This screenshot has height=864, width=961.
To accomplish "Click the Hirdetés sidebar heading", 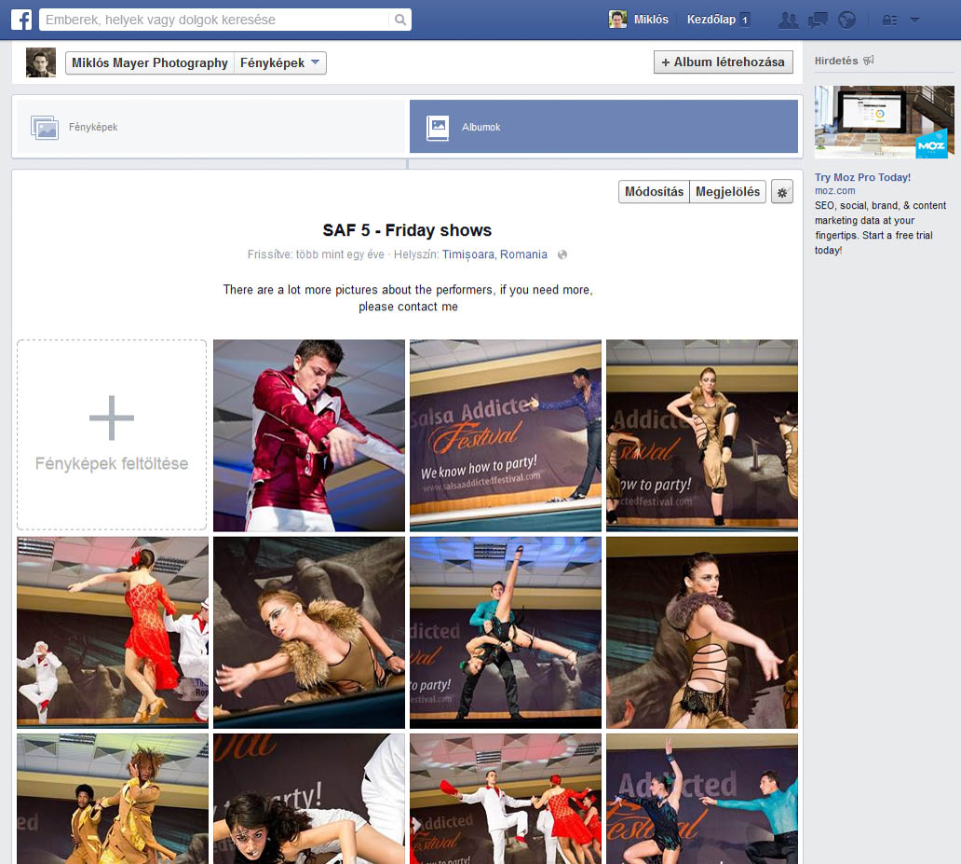I will (x=836, y=61).
